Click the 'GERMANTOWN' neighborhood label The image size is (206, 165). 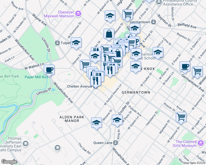click(136, 92)
